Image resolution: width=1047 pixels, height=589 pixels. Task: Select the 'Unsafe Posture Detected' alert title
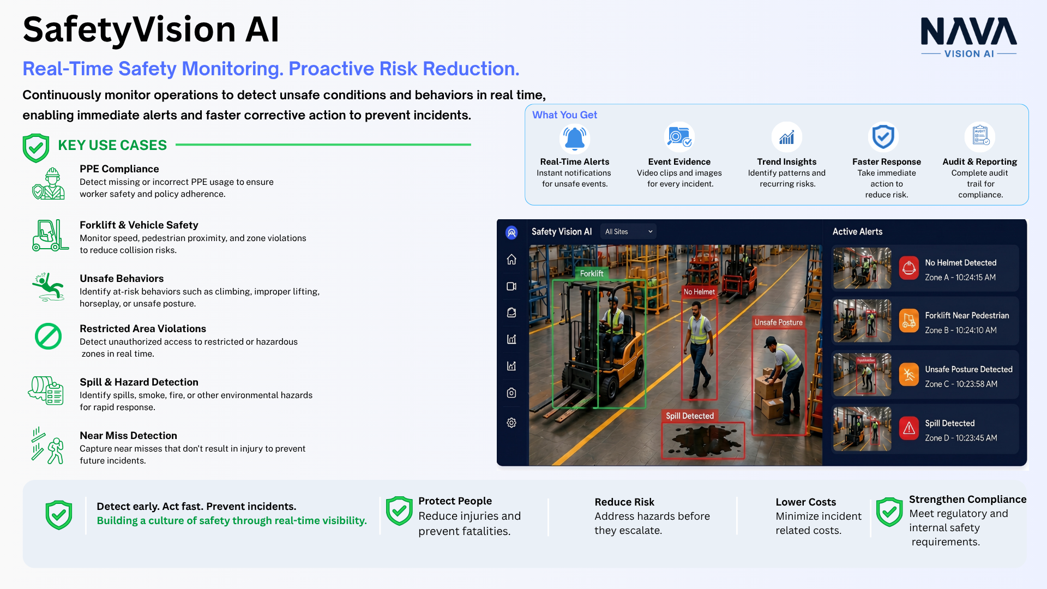969,370
